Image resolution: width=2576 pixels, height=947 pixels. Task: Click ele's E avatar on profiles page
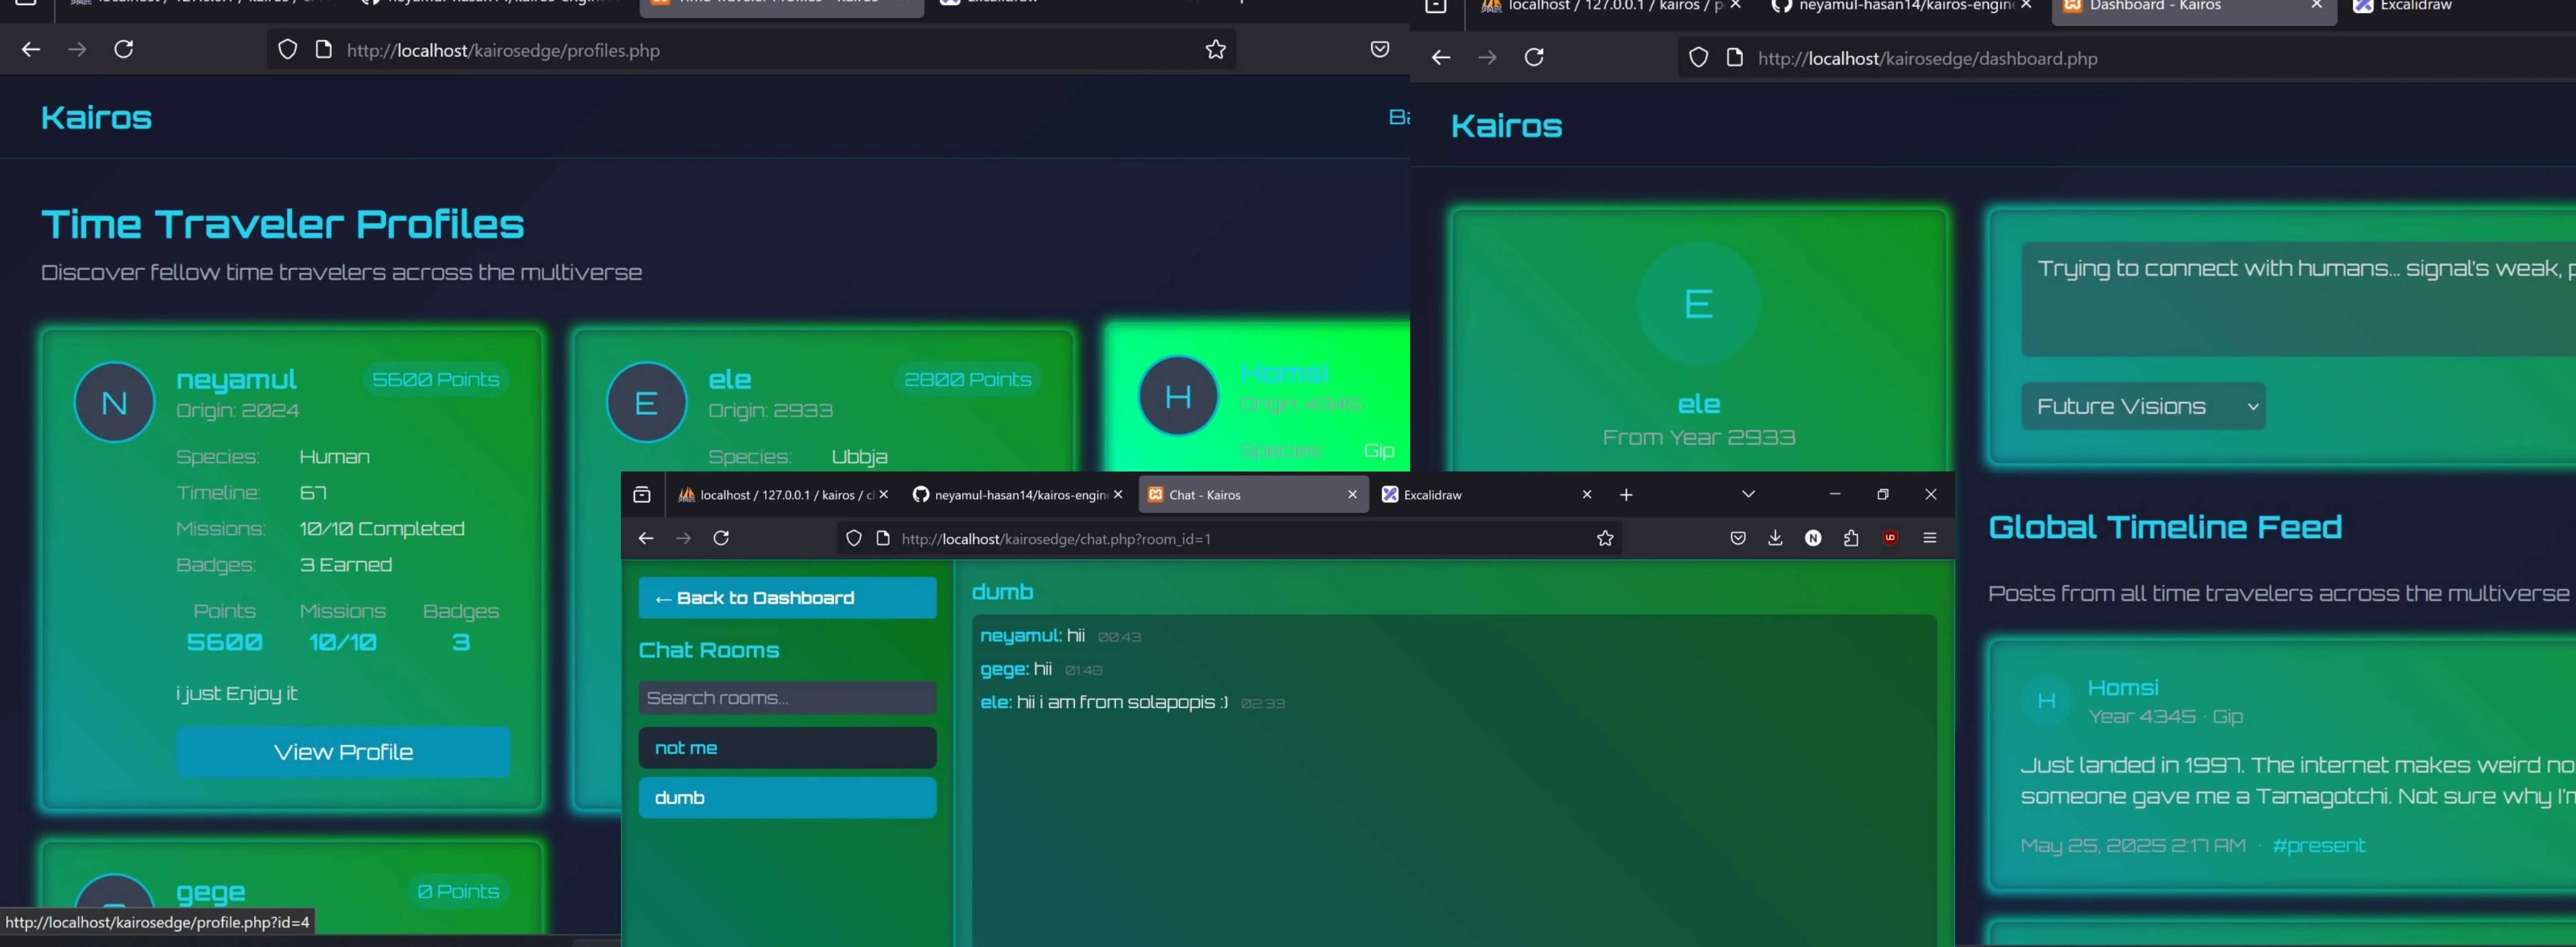tap(647, 402)
